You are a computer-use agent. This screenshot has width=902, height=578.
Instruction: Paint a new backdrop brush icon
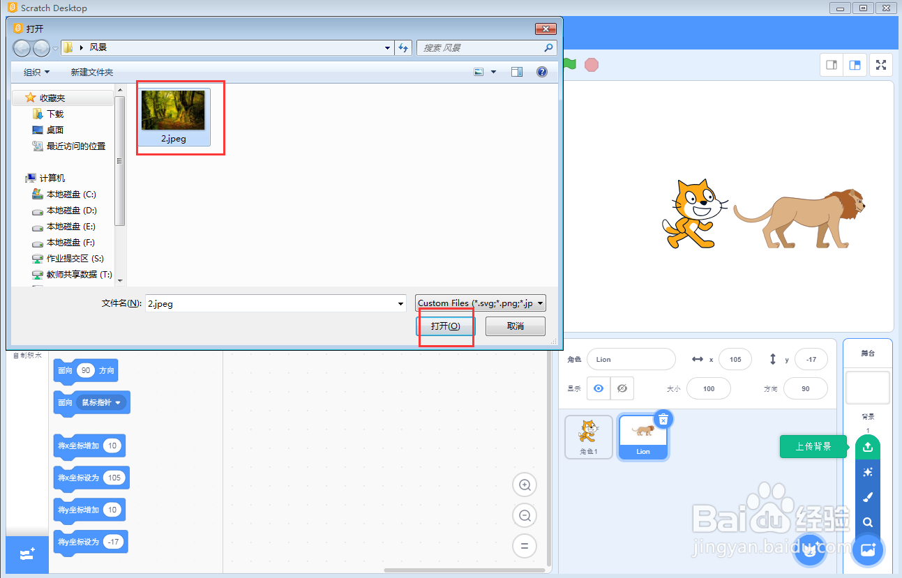(x=868, y=497)
